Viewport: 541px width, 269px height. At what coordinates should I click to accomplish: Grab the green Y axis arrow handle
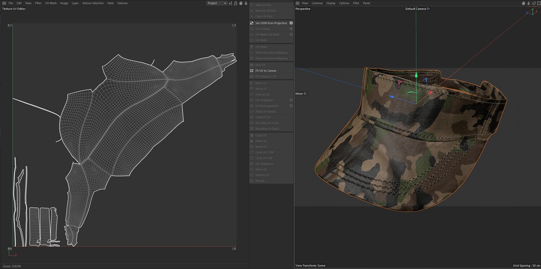coord(416,75)
